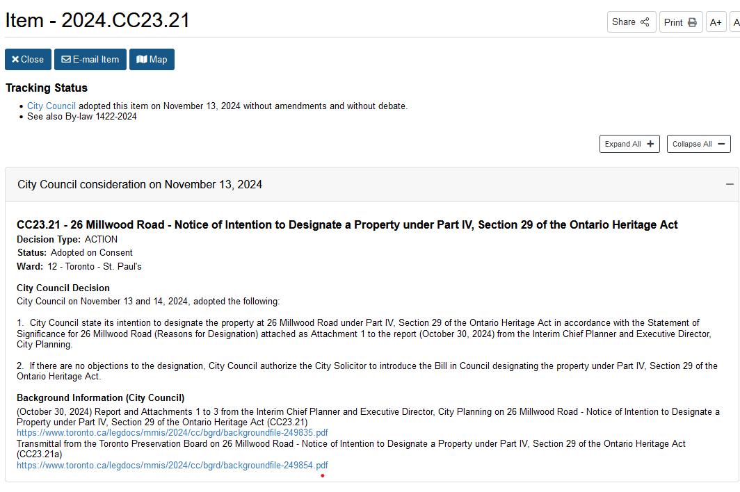Click the page title 'Item - 2024.CC23.21'

[x=97, y=20]
